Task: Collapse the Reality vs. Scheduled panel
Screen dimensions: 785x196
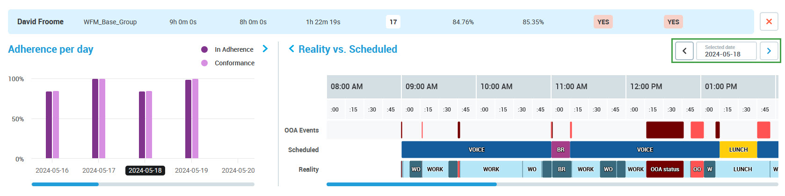Action: tap(291, 49)
